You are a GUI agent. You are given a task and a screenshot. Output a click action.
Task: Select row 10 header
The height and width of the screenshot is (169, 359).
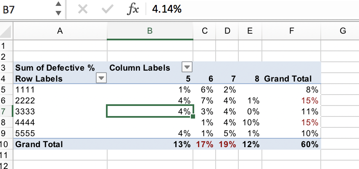pos(6,144)
